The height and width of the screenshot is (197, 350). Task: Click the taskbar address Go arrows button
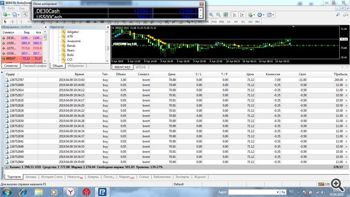point(283,192)
